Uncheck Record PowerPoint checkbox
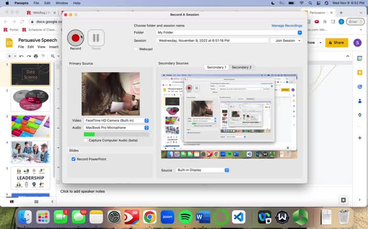The image size is (368, 229). click(74, 159)
